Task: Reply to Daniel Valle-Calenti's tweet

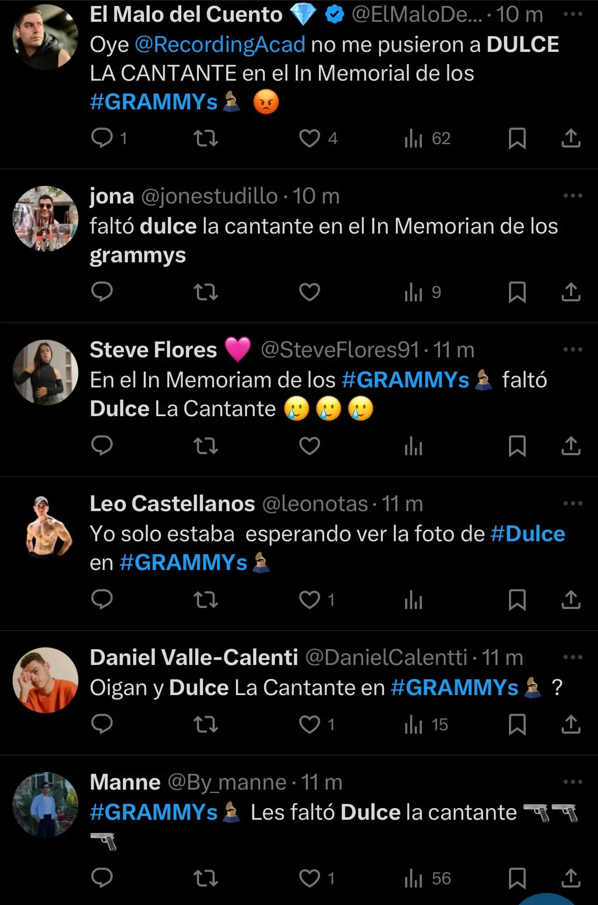Action: click(x=102, y=724)
